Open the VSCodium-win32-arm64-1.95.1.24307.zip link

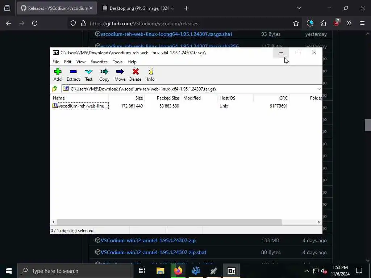pyautogui.click(x=148, y=240)
